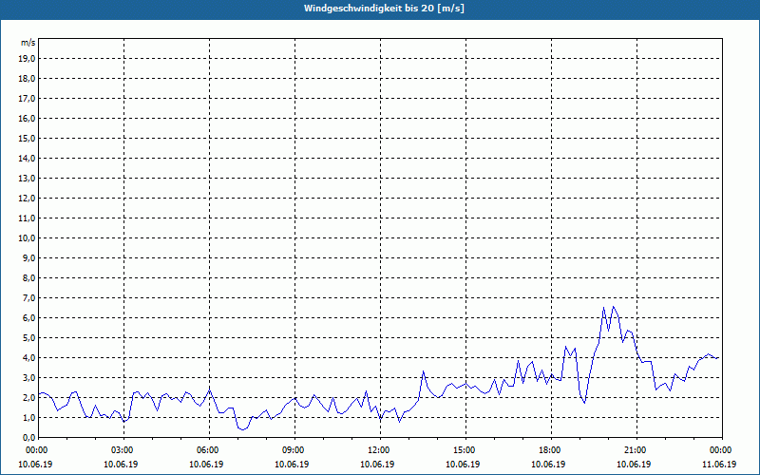Click the '10.06.19' date under 03:00

[121, 465]
